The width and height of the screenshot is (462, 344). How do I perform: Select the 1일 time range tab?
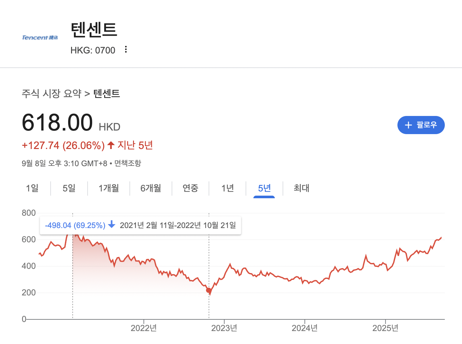point(32,188)
